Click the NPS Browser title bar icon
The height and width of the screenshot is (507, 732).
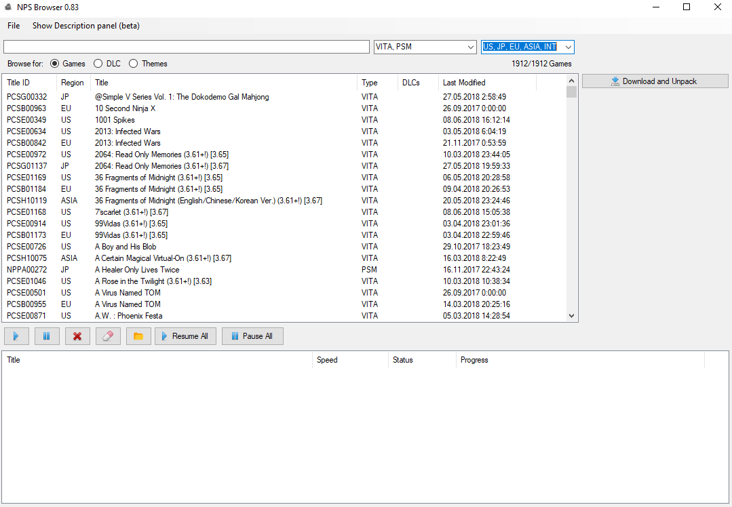[7, 7]
